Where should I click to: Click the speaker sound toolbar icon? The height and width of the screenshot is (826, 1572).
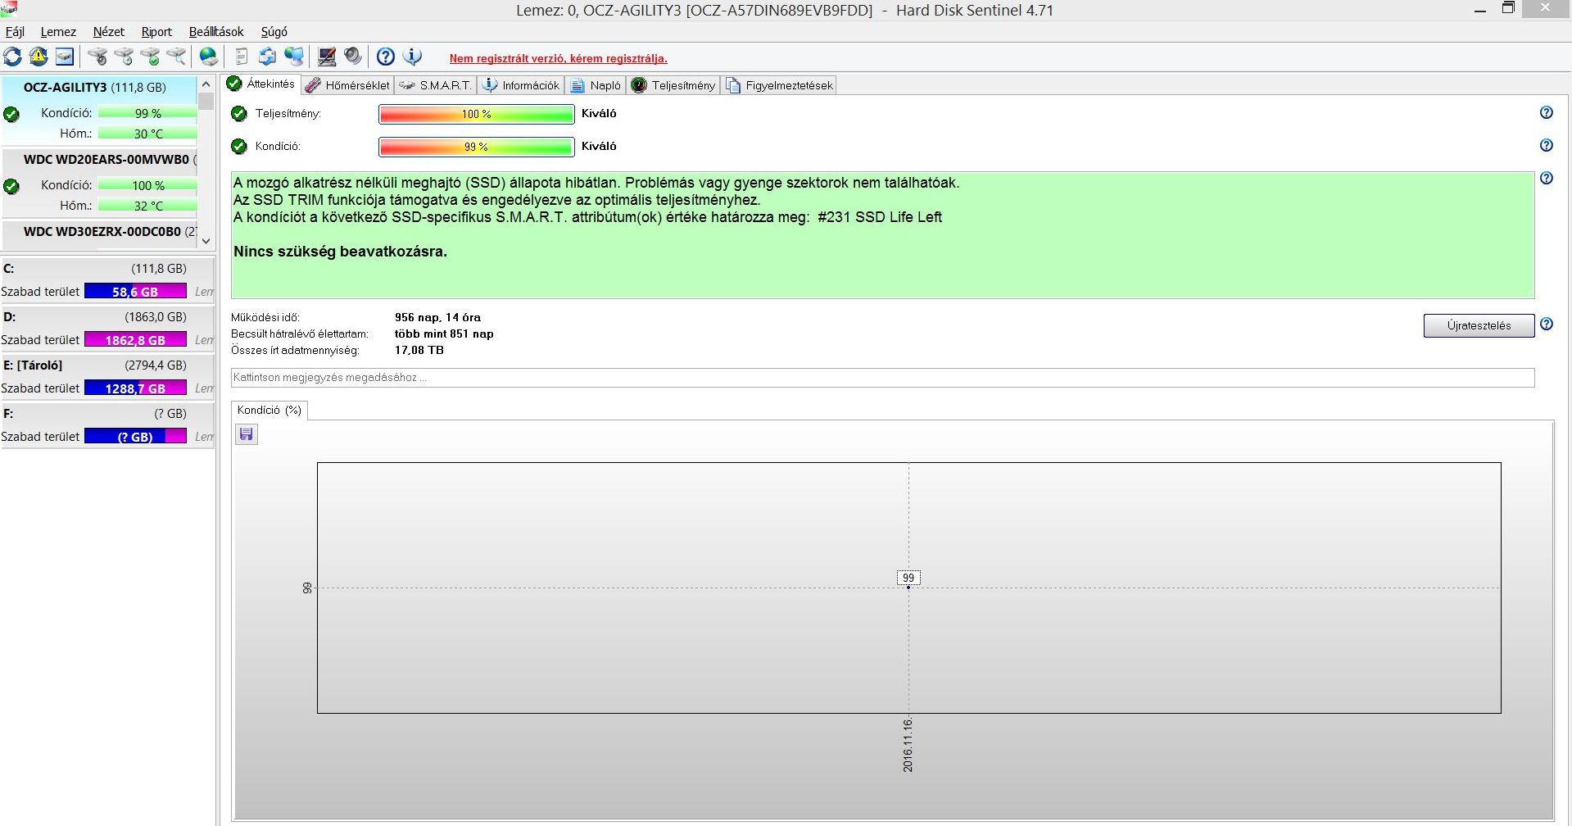pos(353,57)
